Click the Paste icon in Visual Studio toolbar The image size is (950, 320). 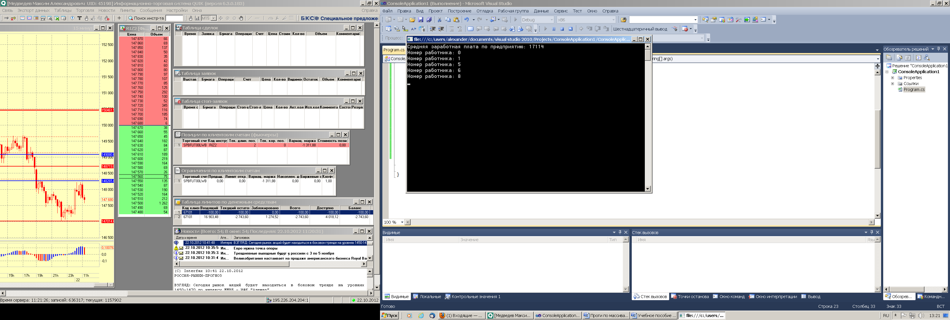coord(456,20)
